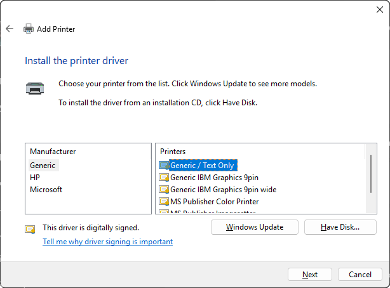Click the Add Printer title printer icon

click(29, 29)
